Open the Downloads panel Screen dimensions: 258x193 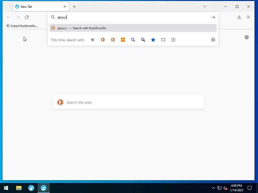[x=239, y=17]
